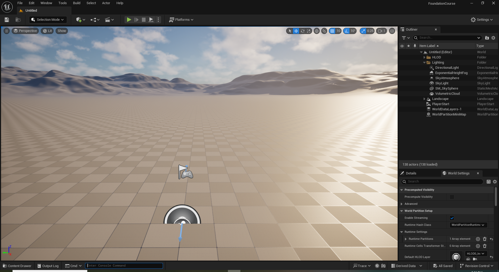Viewport: 499px width, 272px height.
Task: Open the Selection Mode dropdown
Action: click(x=48, y=20)
